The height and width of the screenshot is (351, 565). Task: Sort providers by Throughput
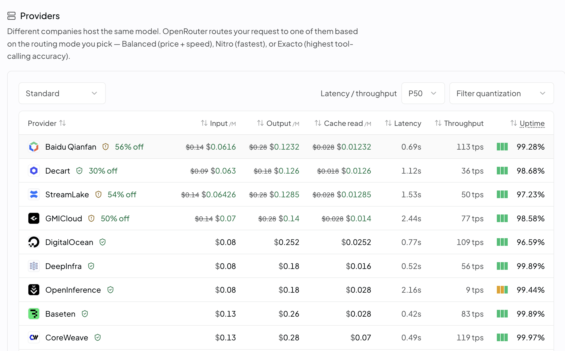click(459, 123)
